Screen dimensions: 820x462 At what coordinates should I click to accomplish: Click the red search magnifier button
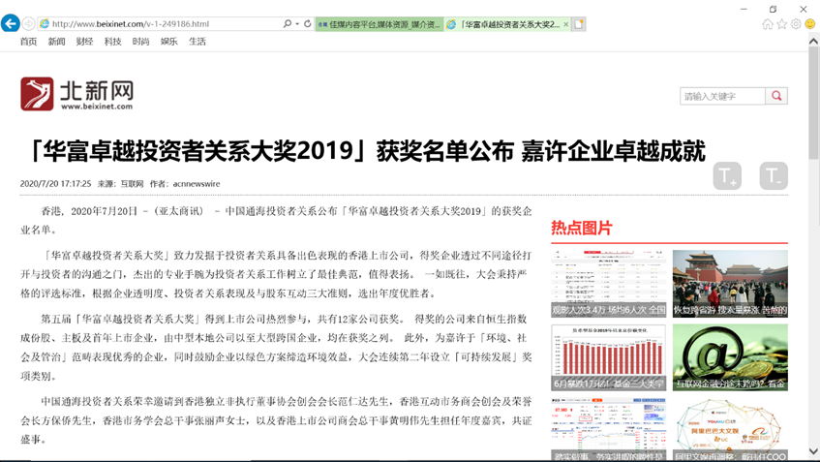(x=776, y=96)
